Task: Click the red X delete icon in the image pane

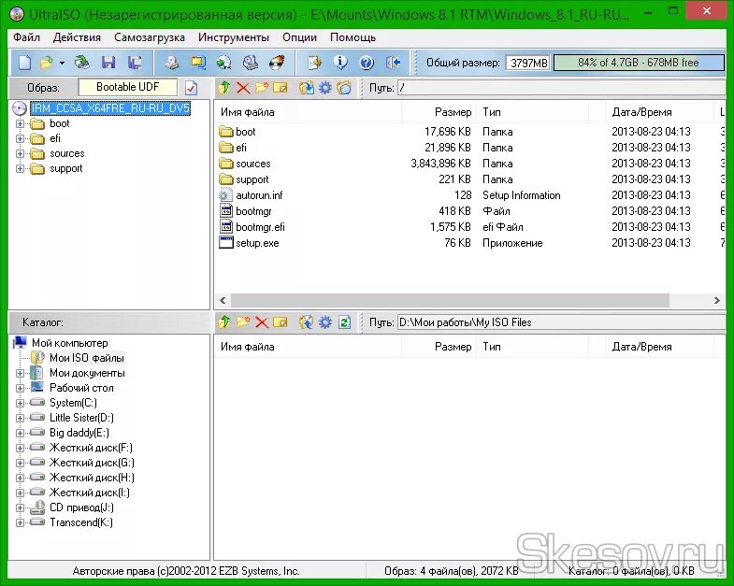Action: click(243, 87)
